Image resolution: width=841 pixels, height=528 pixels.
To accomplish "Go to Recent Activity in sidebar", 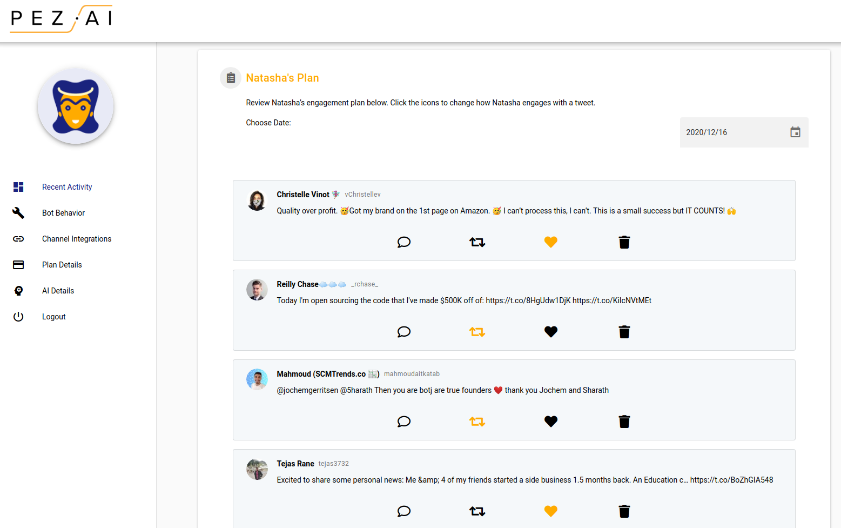I will point(67,187).
